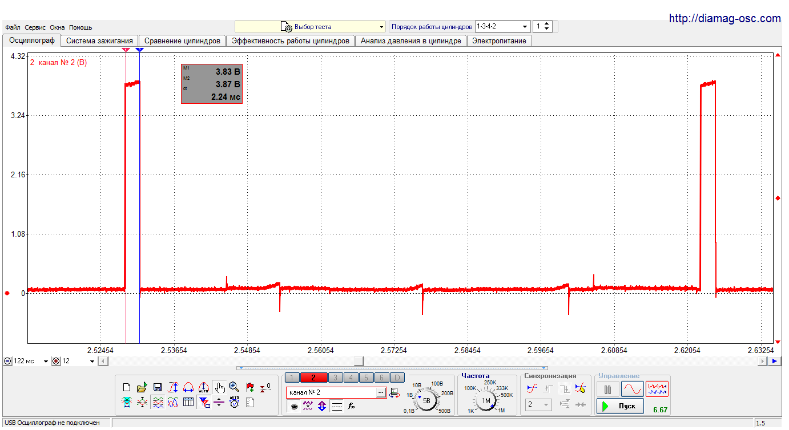Select channel D button
This screenshot has width=789, height=430.
click(x=397, y=378)
